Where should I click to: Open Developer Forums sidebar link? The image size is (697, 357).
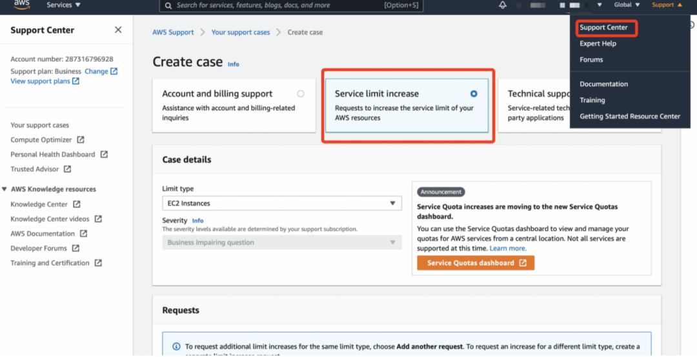coord(39,248)
